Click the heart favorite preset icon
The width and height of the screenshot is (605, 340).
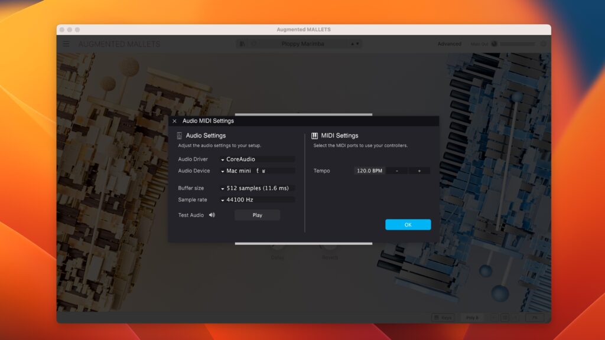253,44
